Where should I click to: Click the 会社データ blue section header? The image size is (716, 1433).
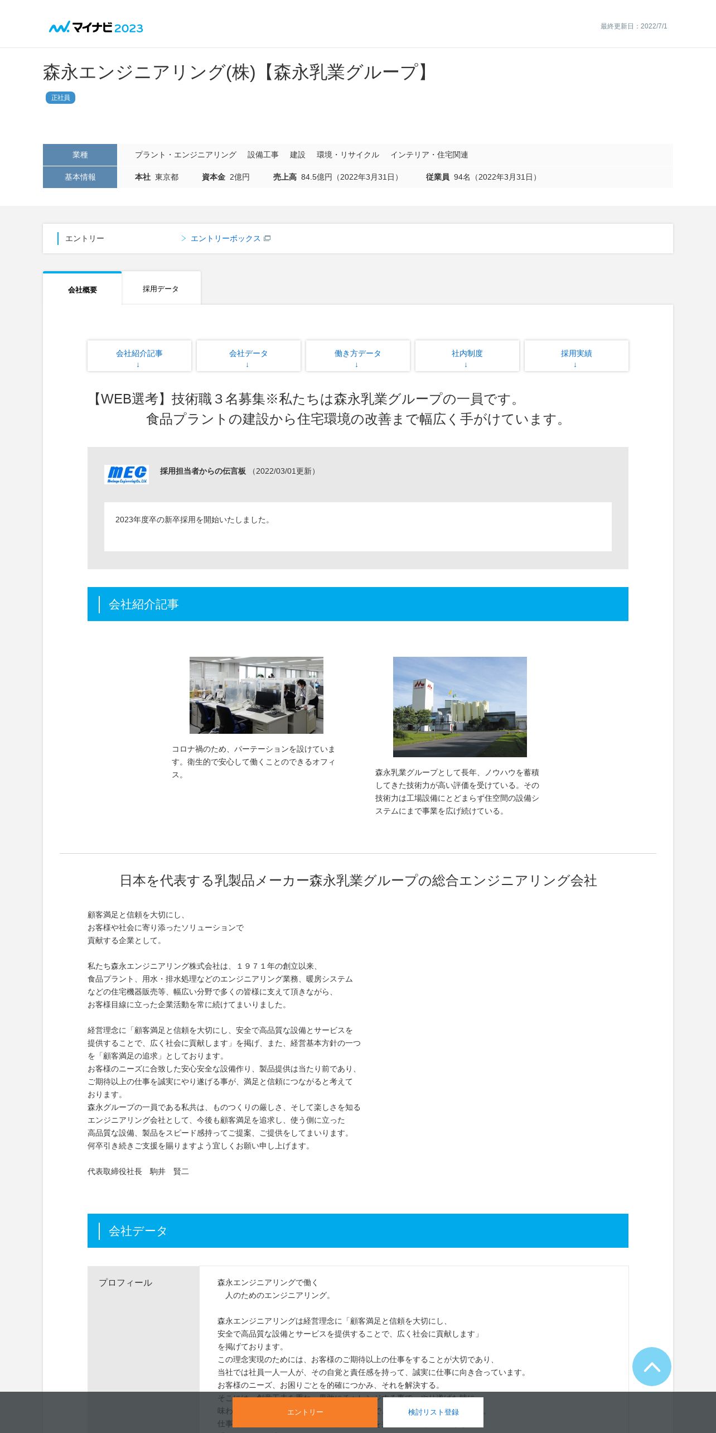[x=358, y=1230]
